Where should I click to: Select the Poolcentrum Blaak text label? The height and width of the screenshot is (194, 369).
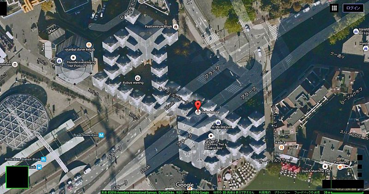coord(158,27)
